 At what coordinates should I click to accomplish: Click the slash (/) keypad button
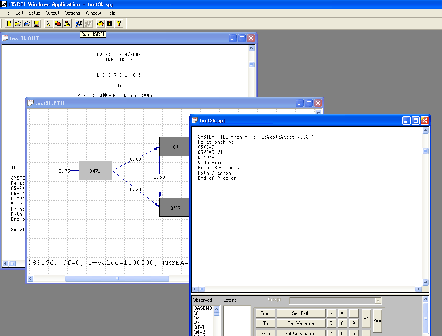(x=332, y=313)
